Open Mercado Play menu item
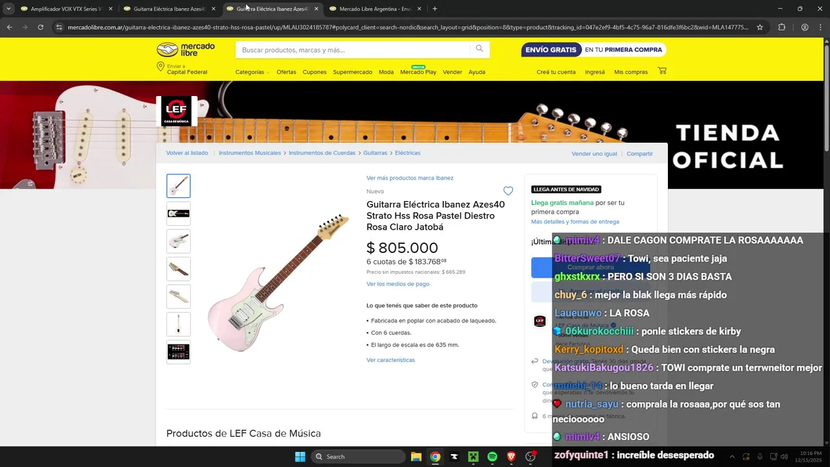The height and width of the screenshot is (467, 830). point(418,72)
